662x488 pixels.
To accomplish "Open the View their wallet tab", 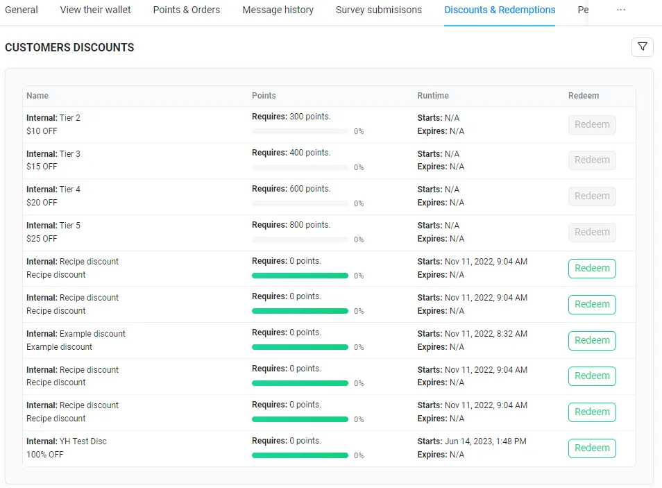I will coord(96,10).
